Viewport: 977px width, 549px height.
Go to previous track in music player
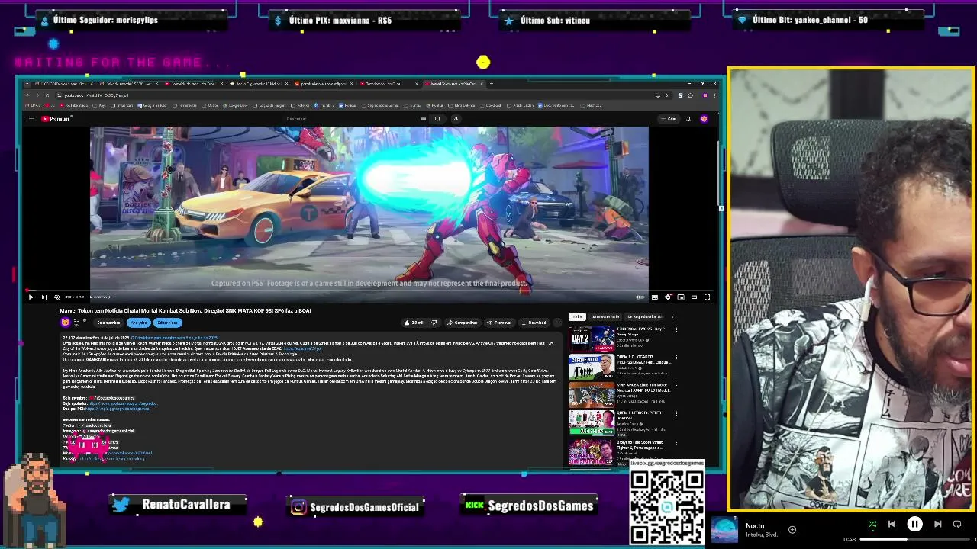click(x=892, y=525)
